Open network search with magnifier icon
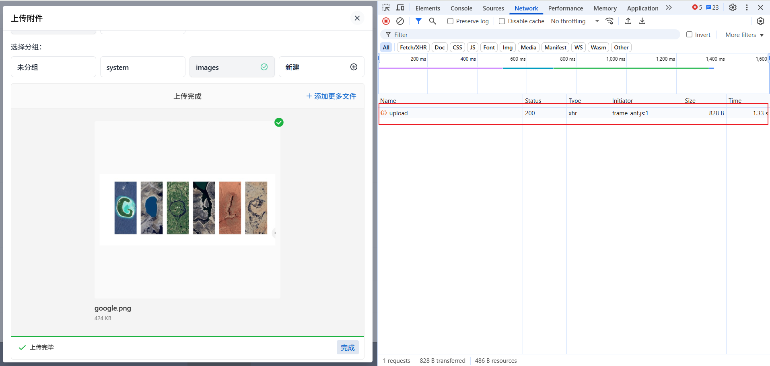770x366 pixels. point(432,21)
